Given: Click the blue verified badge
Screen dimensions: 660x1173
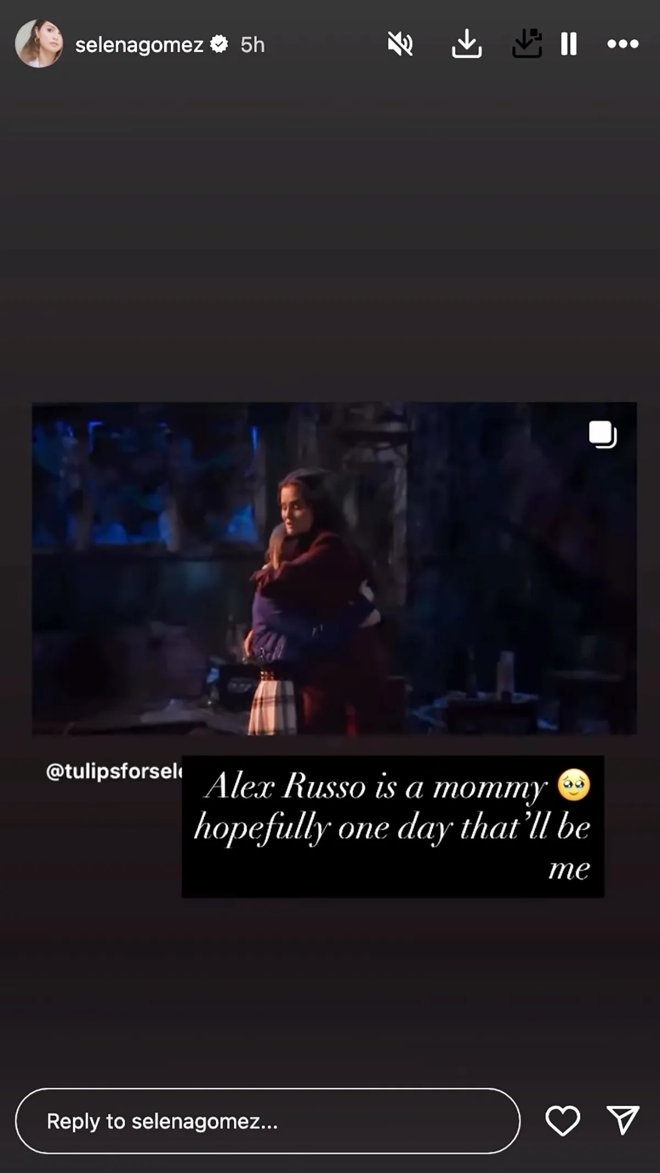Looking at the screenshot, I should point(219,44).
